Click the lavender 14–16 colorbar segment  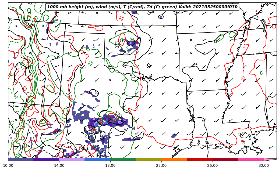click(x=72, y=159)
